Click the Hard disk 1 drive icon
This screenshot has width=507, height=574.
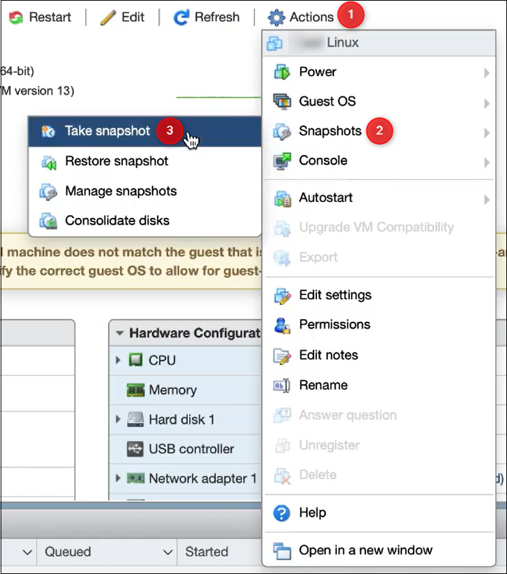point(135,420)
